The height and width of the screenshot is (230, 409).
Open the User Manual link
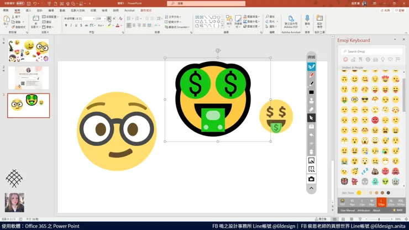pos(348,211)
